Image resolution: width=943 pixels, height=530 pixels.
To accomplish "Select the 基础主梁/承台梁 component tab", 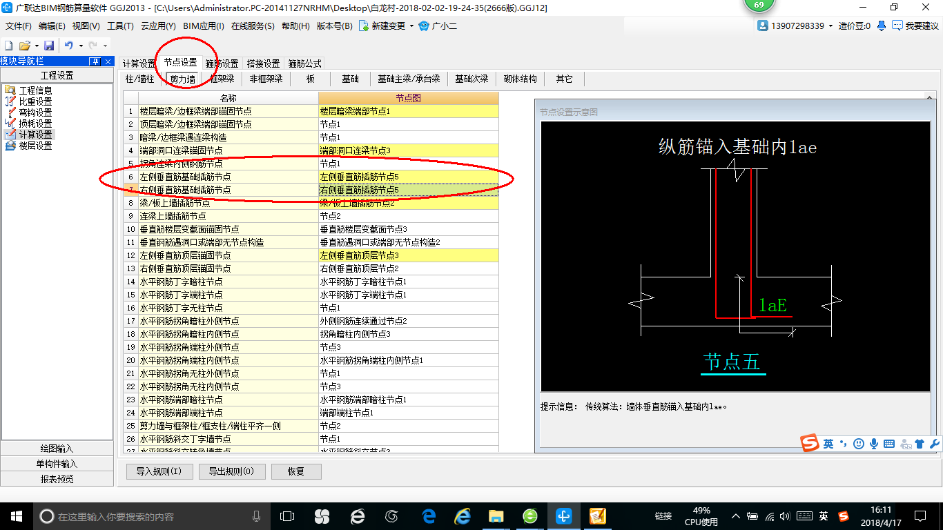I will (409, 79).
